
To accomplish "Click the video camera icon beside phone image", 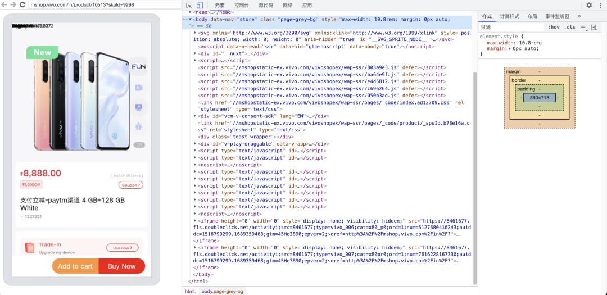I will pos(138,88).
